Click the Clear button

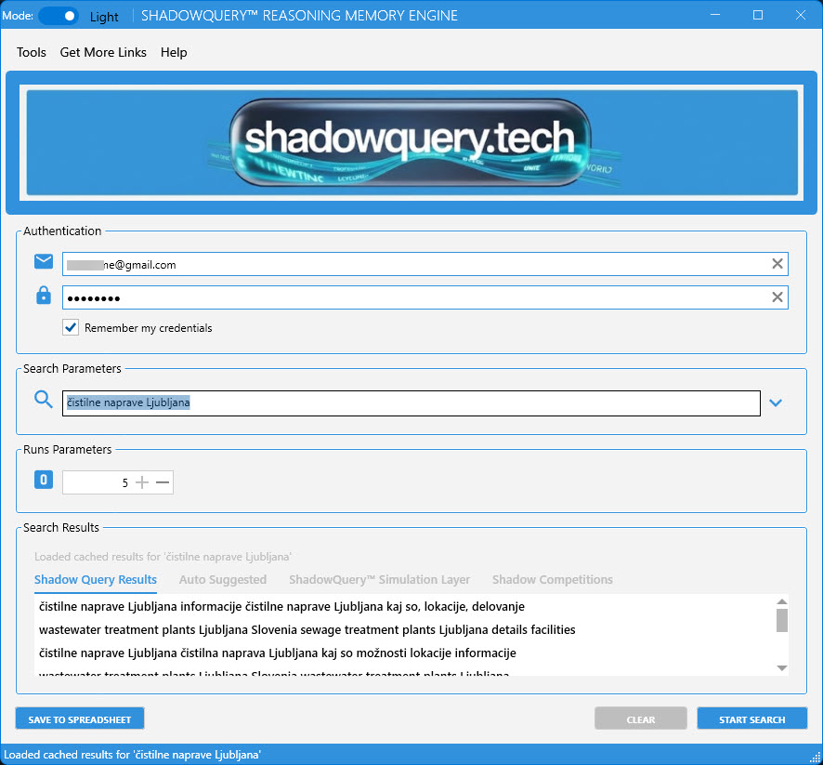pyautogui.click(x=640, y=719)
